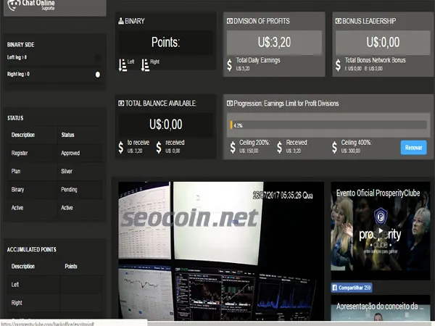Click the U$:3,20 Division of Profits value
The height and width of the screenshot is (326, 435).
[274, 43]
